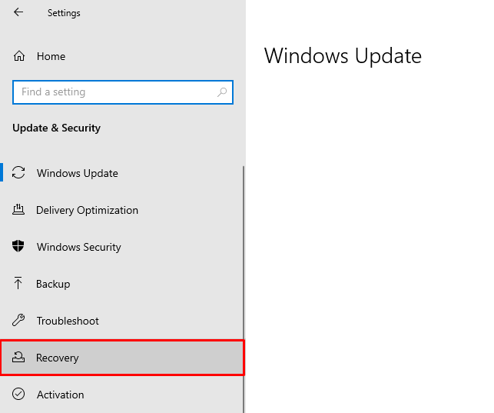Select the highlighted Recovery label
Viewport: 494px width, 413px height.
tap(58, 358)
